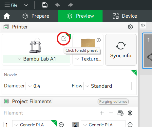The height and width of the screenshot is (127, 152).
Task: Open the Textured plate type dropdown
Action: point(88,59)
